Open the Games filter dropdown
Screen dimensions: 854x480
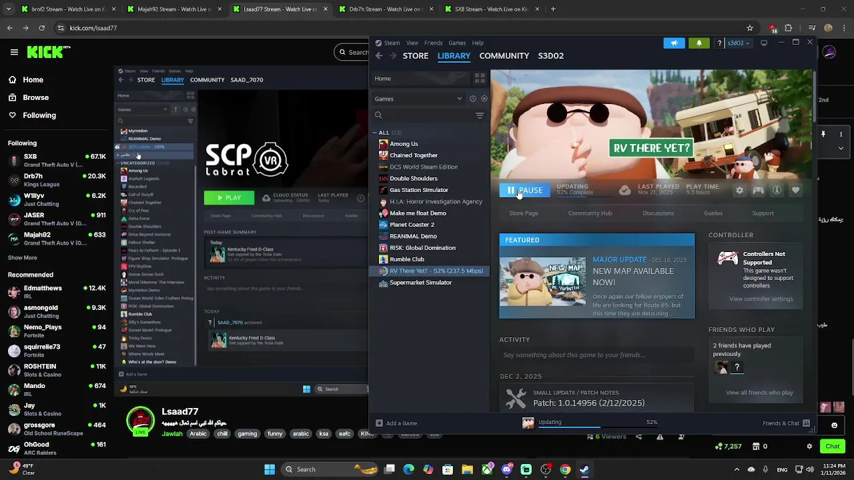(x=418, y=99)
